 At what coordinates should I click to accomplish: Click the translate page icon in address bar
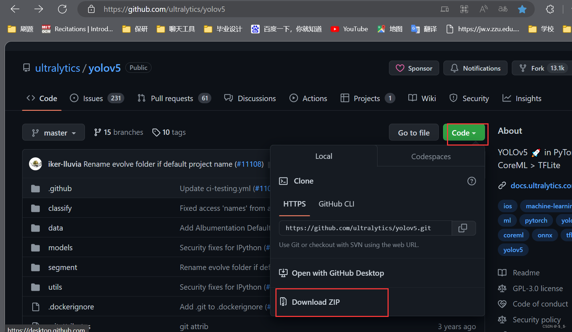503,9
